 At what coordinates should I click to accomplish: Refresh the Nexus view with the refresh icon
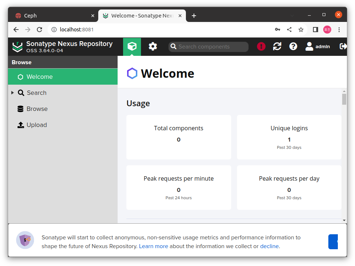(x=277, y=47)
